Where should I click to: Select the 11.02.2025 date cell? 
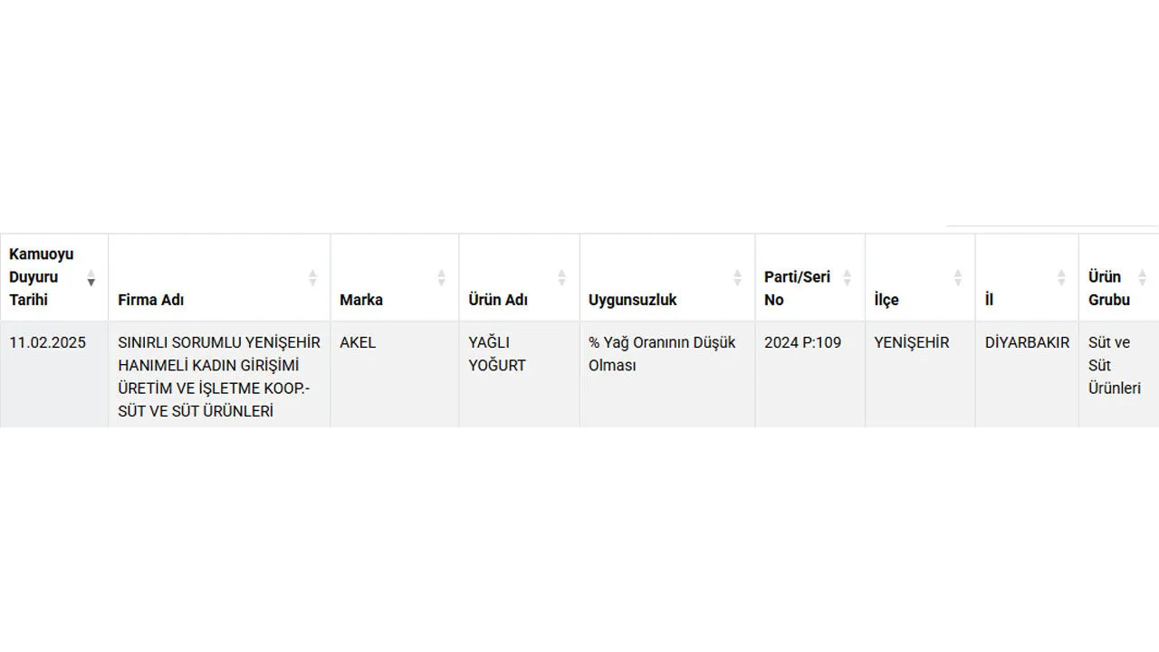coord(47,343)
